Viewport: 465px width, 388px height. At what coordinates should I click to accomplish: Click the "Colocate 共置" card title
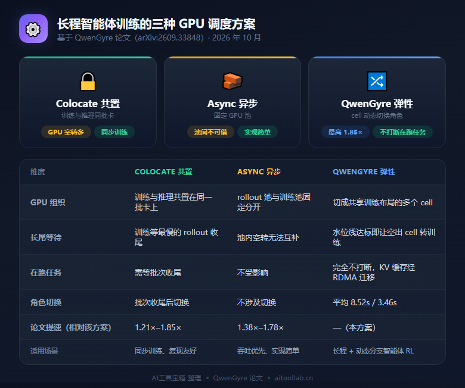[88, 104]
